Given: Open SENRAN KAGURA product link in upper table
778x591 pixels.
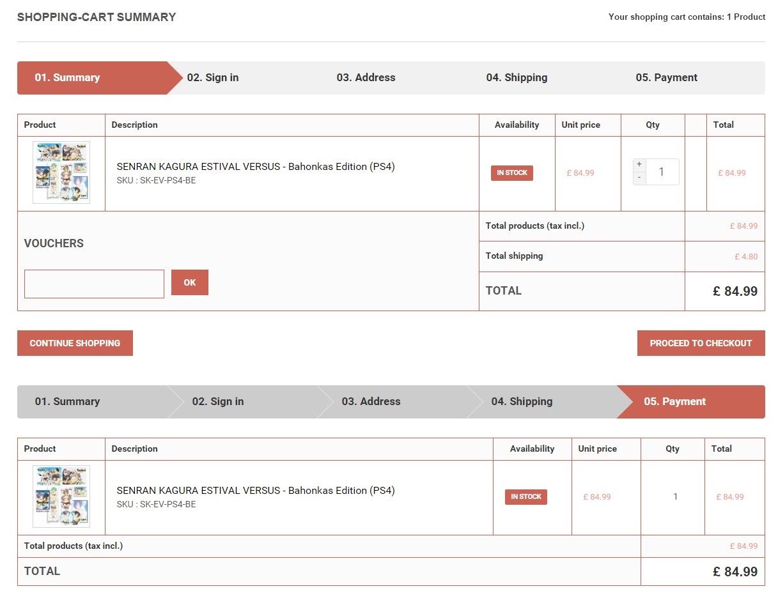Looking at the screenshot, I should pyautogui.click(x=256, y=167).
